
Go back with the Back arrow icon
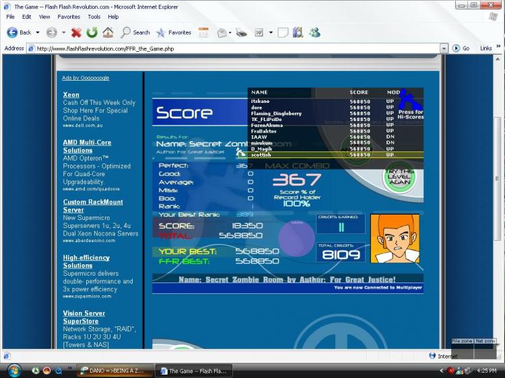pos(13,32)
